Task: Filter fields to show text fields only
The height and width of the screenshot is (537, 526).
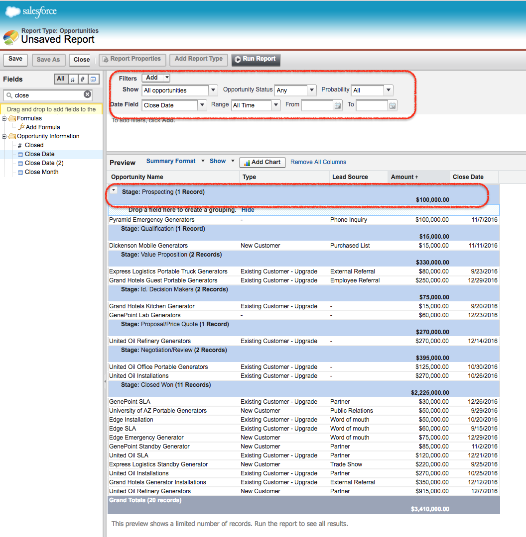Action: point(73,79)
